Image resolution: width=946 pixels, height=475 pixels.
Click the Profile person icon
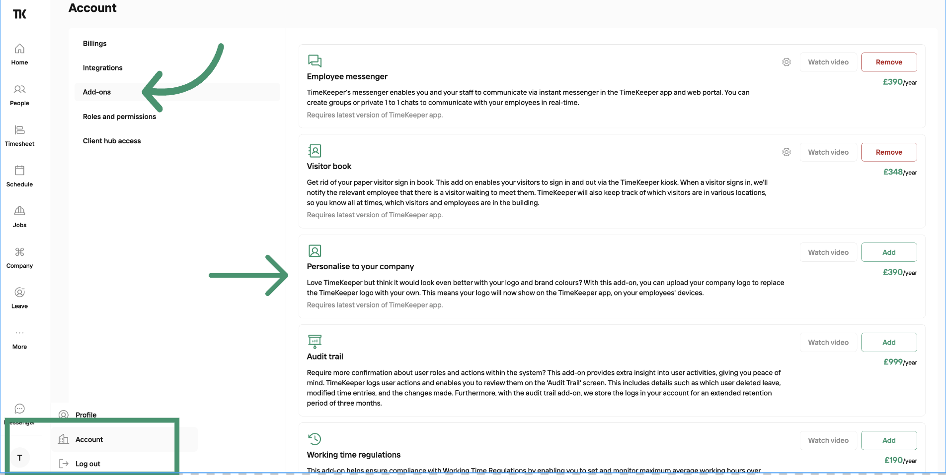(x=64, y=415)
